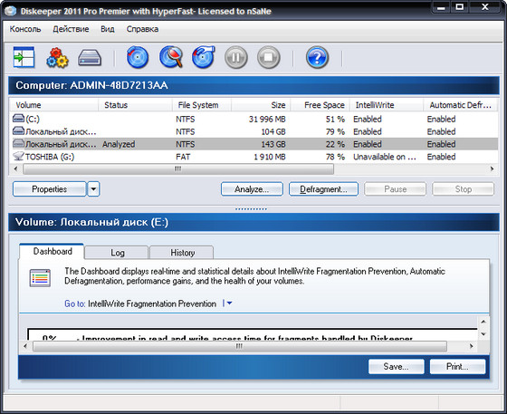Click the analyze magnifier disc icon
The width and height of the screenshot is (507, 414).
point(171,57)
